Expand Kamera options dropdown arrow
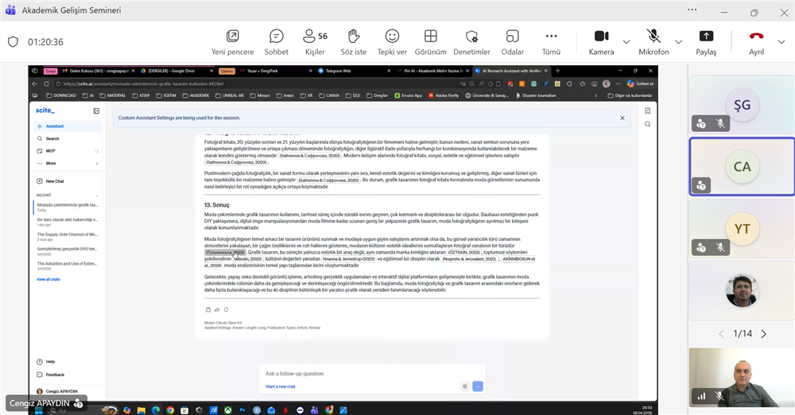The width and height of the screenshot is (795, 415). [626, 41]
